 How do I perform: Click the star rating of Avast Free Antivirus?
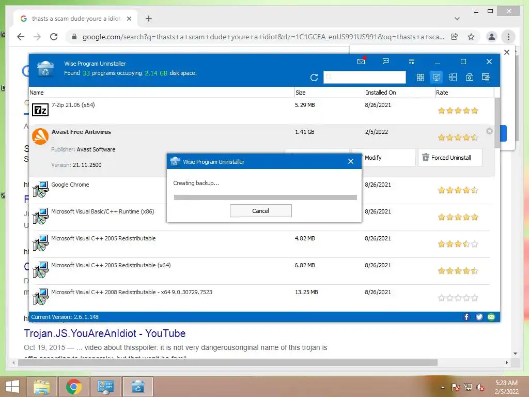(458, 138)
